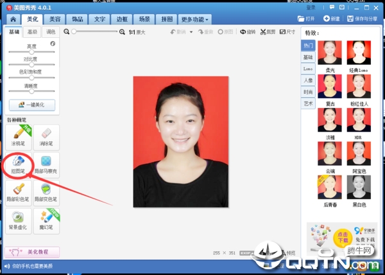Open the 背景虚化 background blur tool
Viewport: 385px width, 275px height.
click(x=19, y=220)
